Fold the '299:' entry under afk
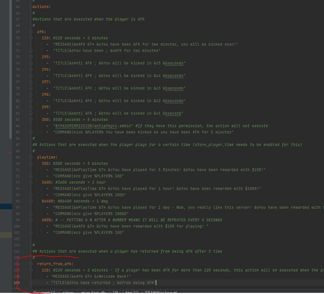This screenshot has width=324, height=294. pos(31,107)
